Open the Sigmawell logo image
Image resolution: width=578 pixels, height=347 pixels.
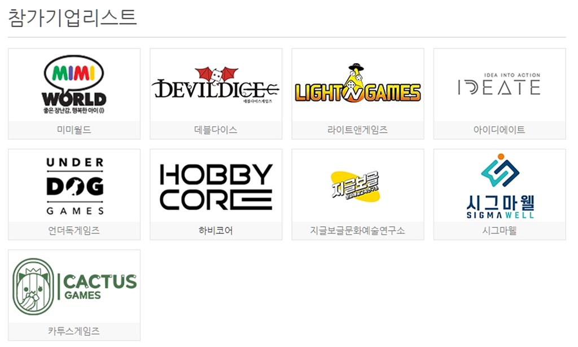(500, 186)
